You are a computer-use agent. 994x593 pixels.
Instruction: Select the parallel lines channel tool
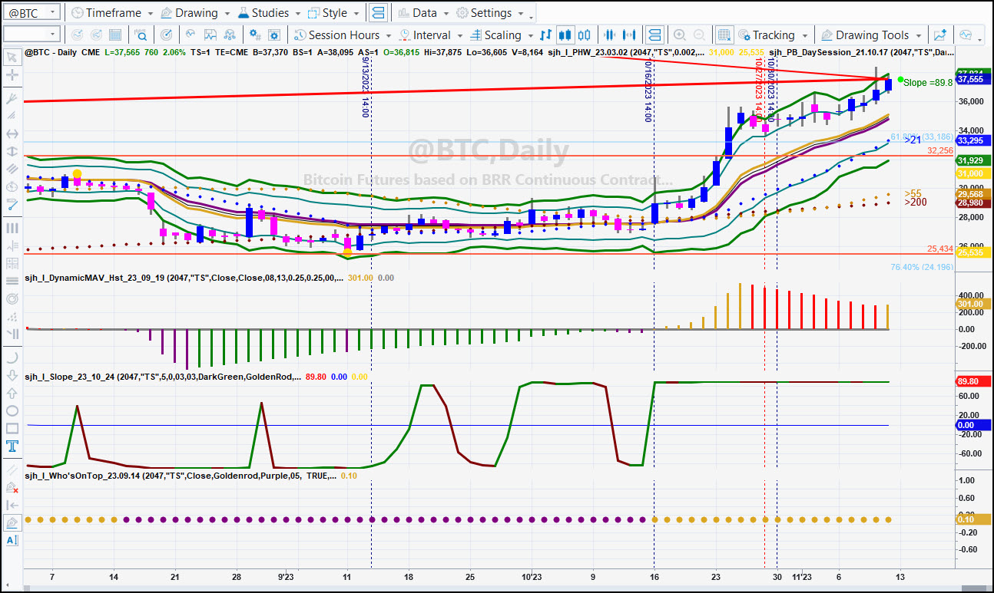click(x=12, y=170)
